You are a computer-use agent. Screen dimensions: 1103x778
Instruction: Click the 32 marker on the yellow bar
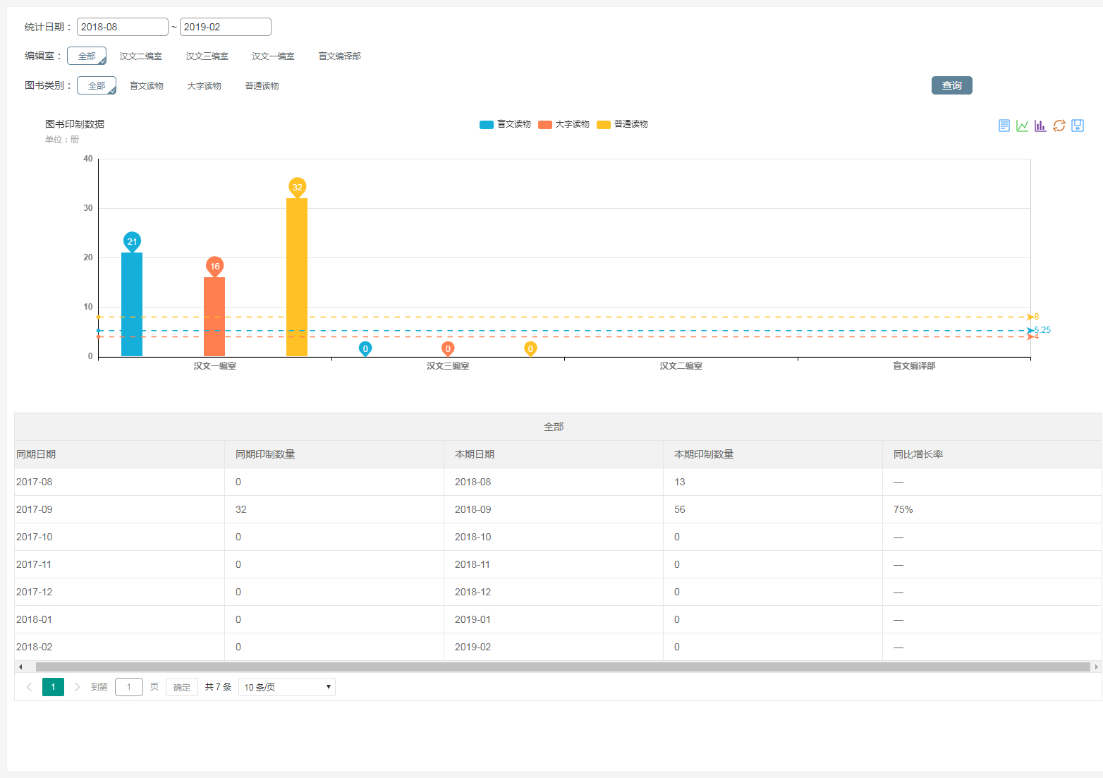point(297,187)
